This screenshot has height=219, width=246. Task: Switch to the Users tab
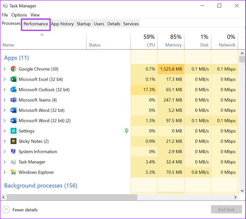[x=99, y=24]
